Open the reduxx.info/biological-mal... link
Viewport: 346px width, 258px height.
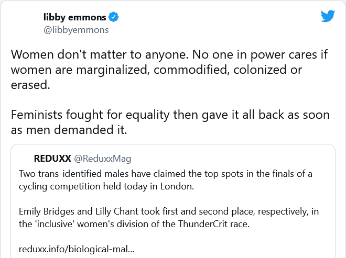(77, 249)
